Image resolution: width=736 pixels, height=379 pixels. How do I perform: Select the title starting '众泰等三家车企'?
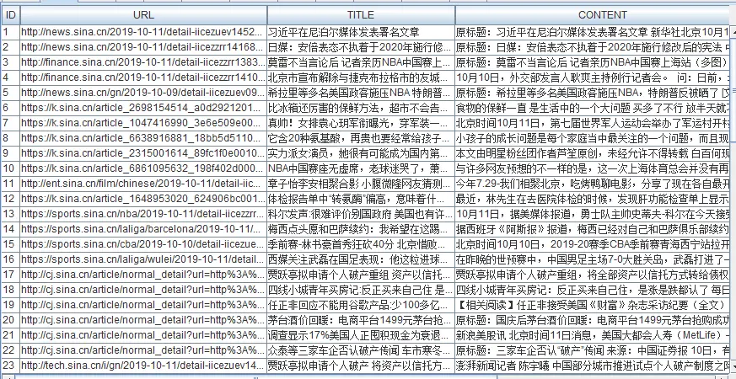click(361, 350)
